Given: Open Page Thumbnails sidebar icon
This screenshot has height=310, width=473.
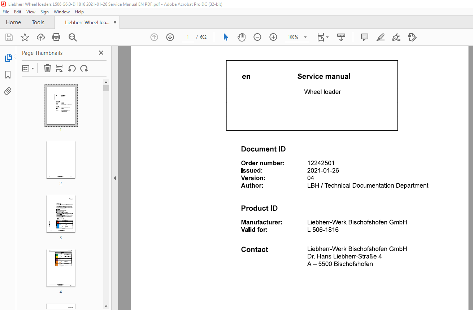Looking at the screenshot, I should point(8,58).
